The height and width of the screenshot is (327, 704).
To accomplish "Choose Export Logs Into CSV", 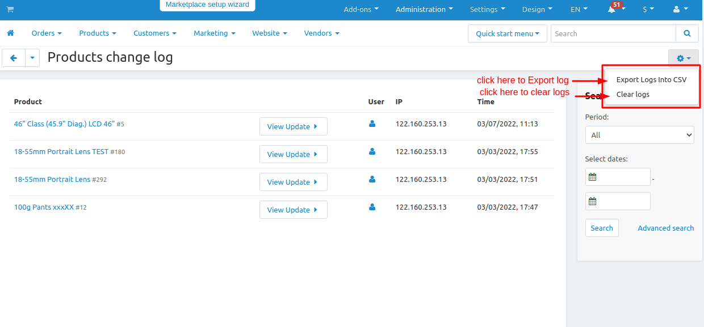I will click(651, 80).
